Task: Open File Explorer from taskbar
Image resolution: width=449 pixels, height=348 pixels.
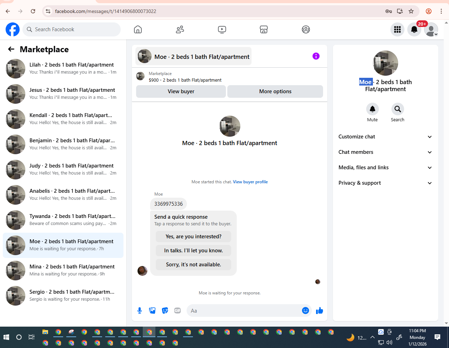Action: (x=45, y=332)
